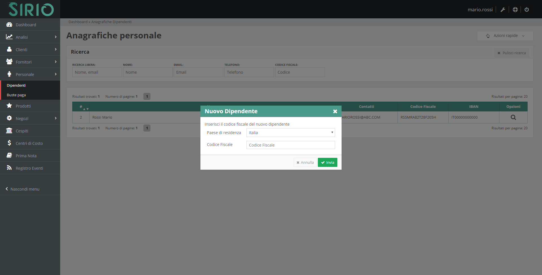Screen dimensions: 542x275
Task: Log out with the power icon
Action: coord(527,10)
